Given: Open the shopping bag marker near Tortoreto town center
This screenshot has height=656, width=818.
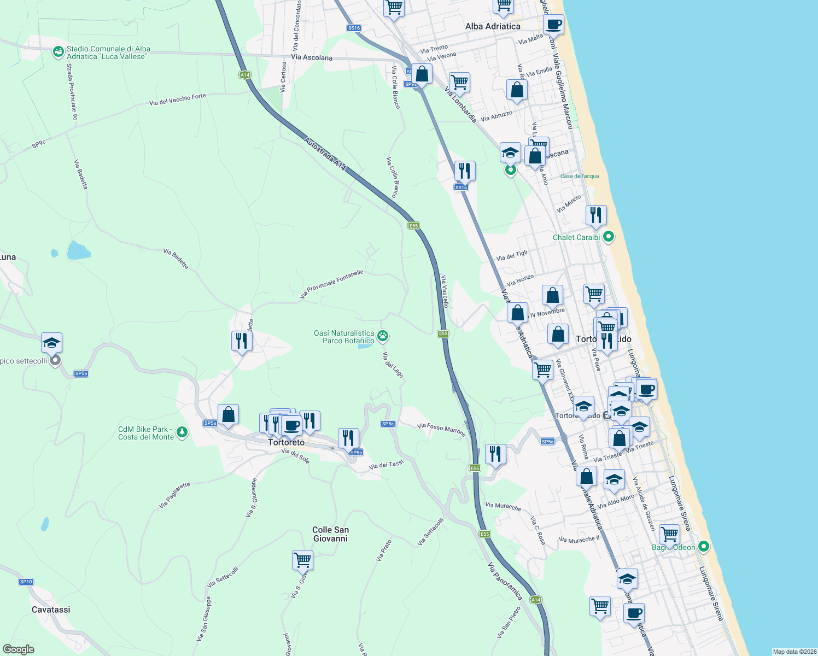Looking at the screenshot, I should point(229,415).
